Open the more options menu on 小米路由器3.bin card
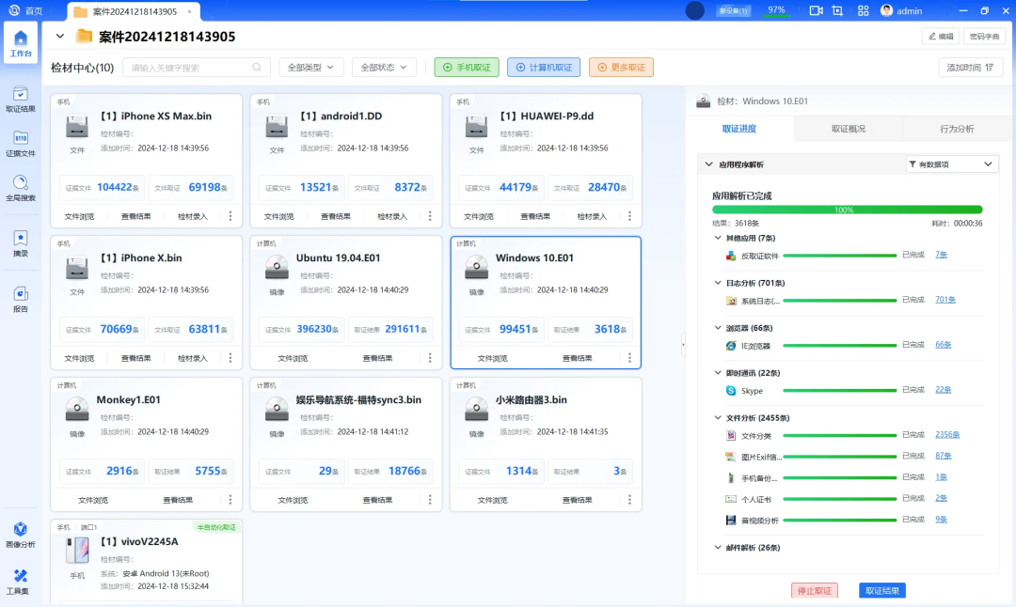 point(629,500)
